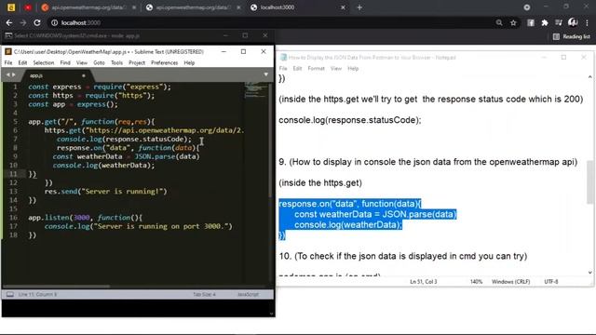Click the Sublime minimap preview
The image size is (596, 335).
pyautogui.click(x=255, y=91)
